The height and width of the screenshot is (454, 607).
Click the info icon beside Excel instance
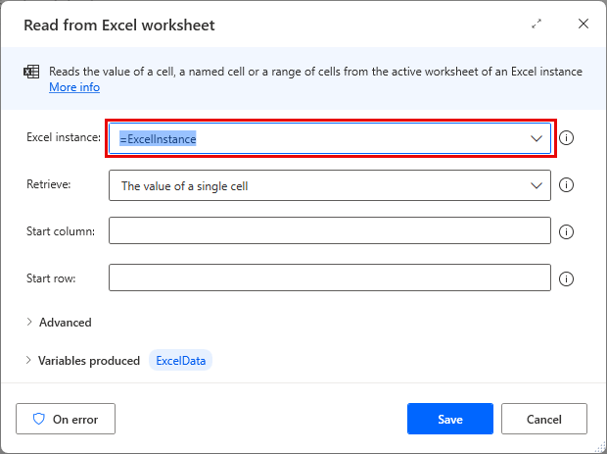pos(566,138)
